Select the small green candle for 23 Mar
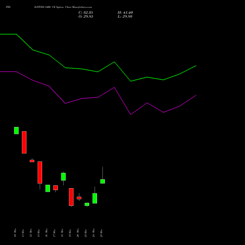The height and width of the screenshot is (245, 245). [x=87, y=204]
